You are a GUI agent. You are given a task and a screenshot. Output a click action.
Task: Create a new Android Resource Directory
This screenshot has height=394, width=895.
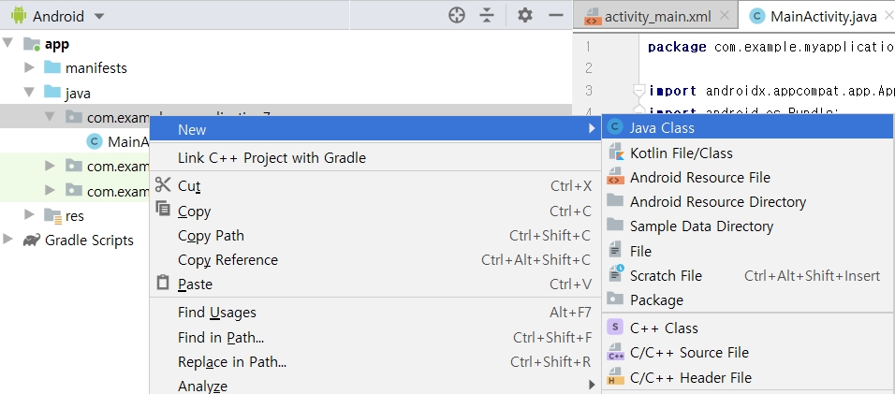(748, 202)
